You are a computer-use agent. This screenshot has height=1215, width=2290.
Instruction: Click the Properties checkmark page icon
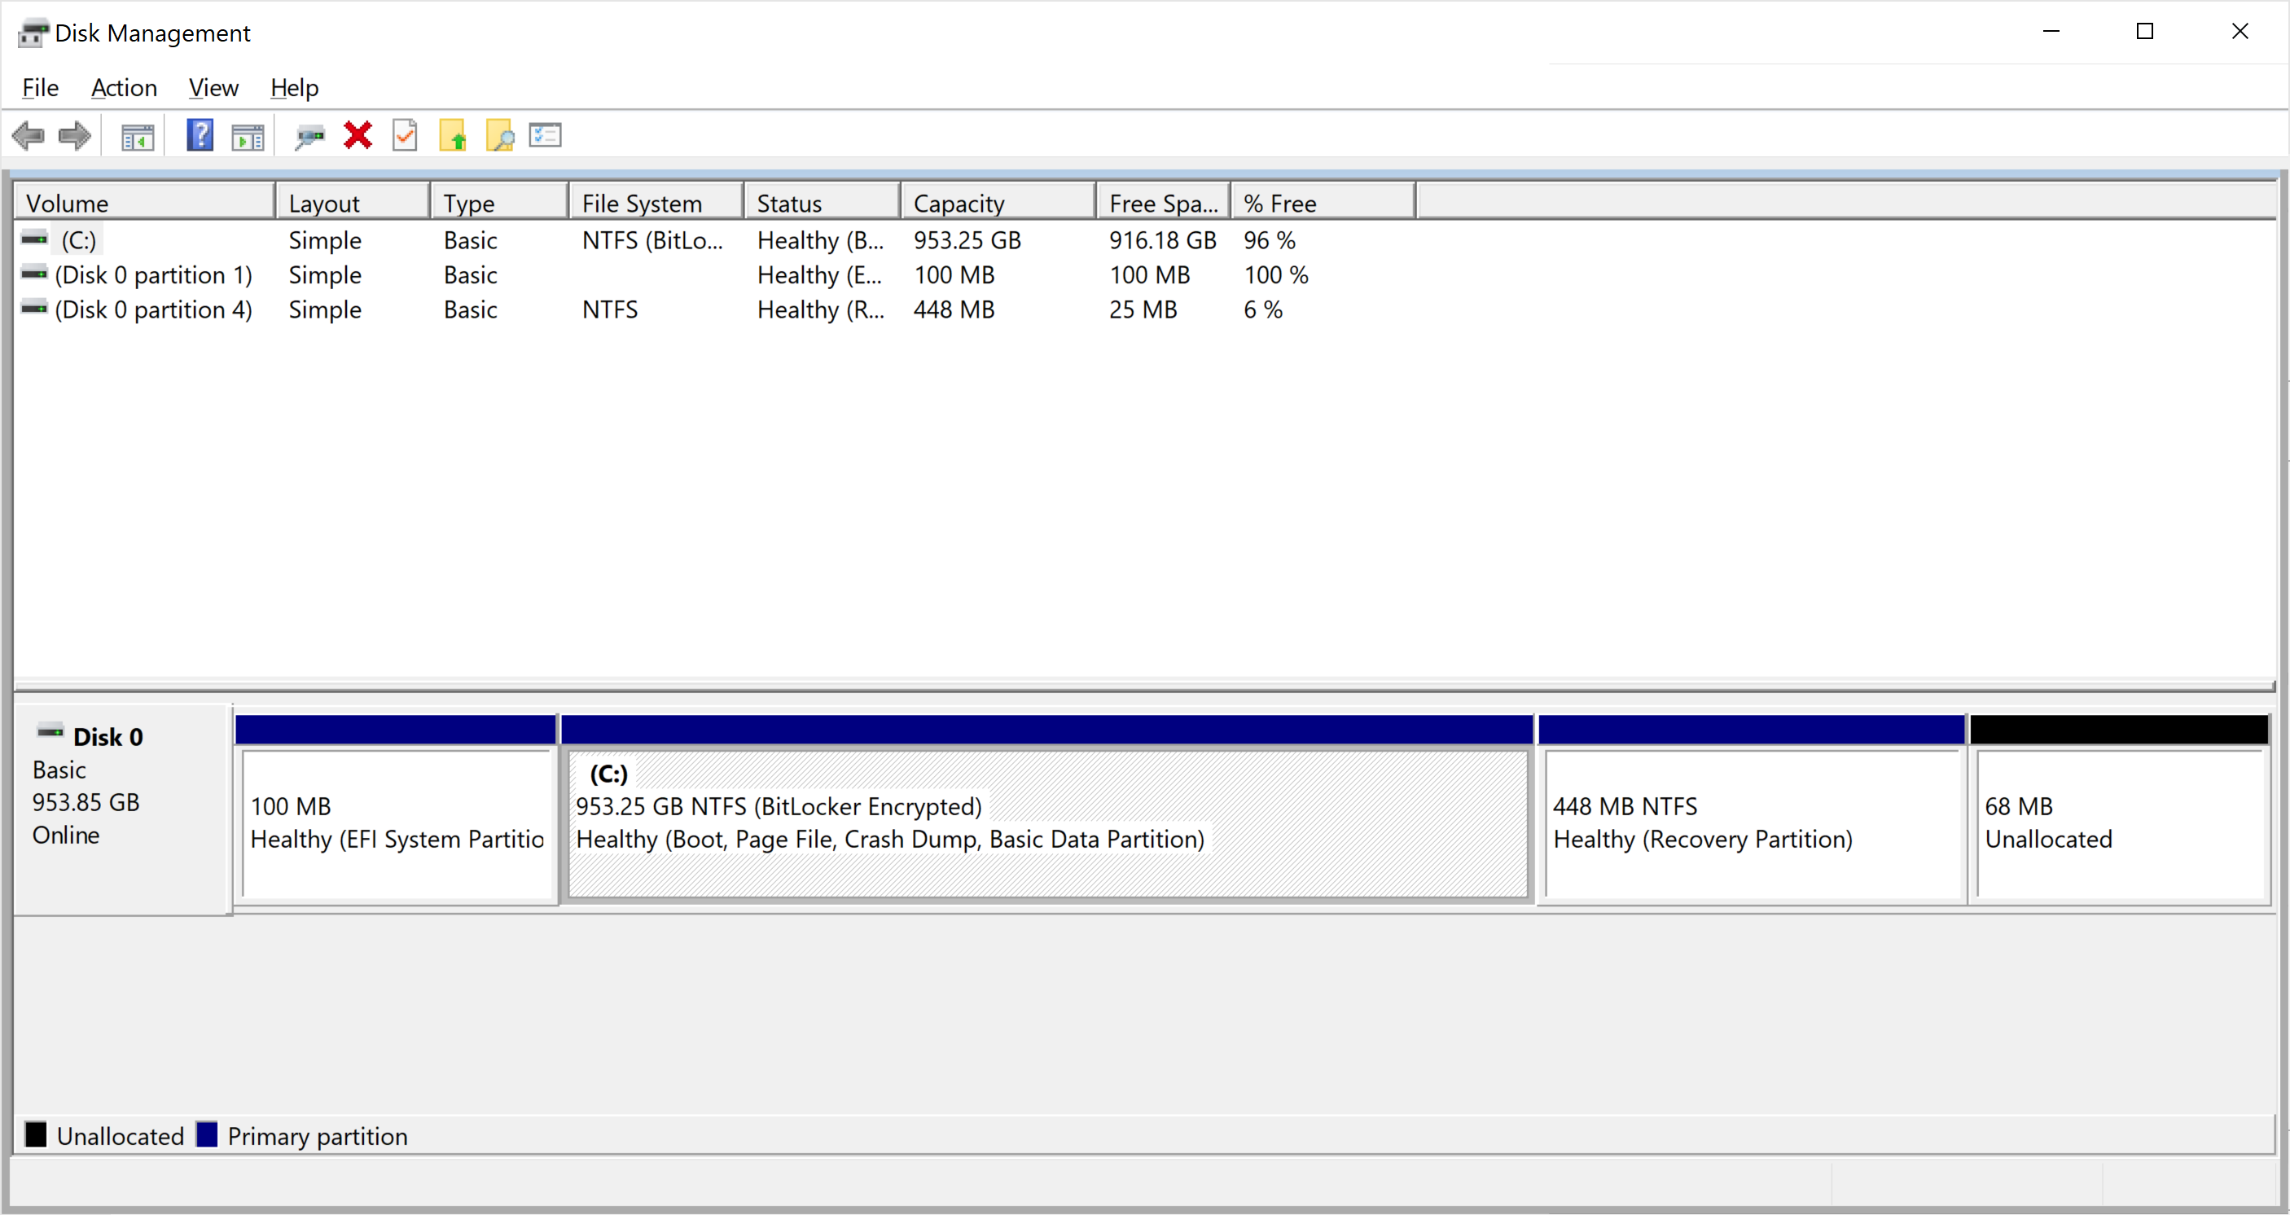[406, 136]
